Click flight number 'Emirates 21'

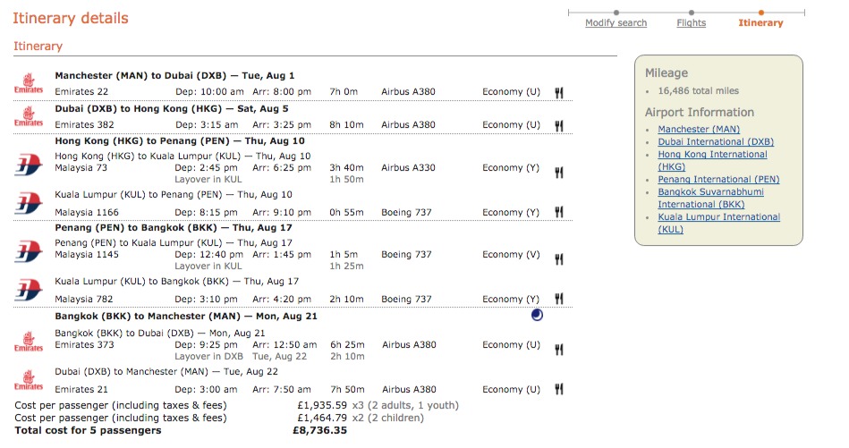81,389
